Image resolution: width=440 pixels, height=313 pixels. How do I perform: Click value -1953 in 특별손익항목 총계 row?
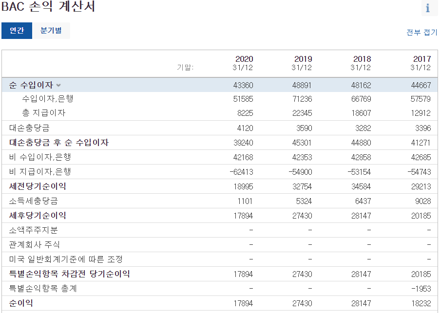pyautogui.click(x=421, y=289)
